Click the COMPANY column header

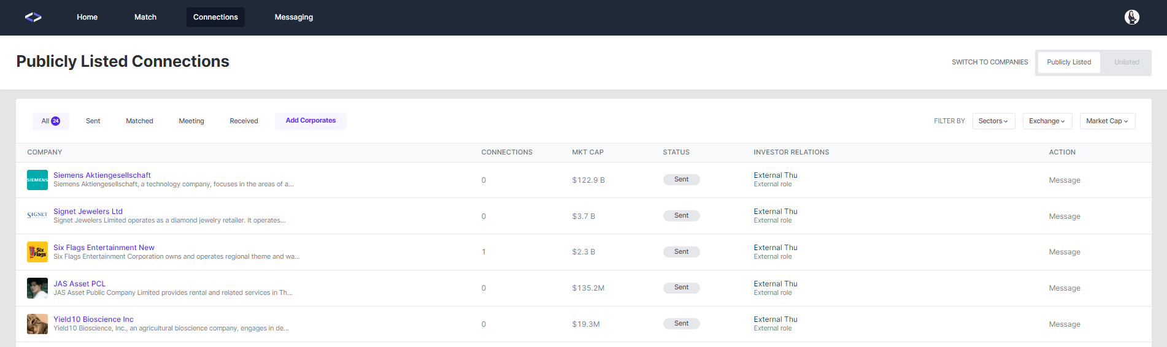(x=45, y=152)
